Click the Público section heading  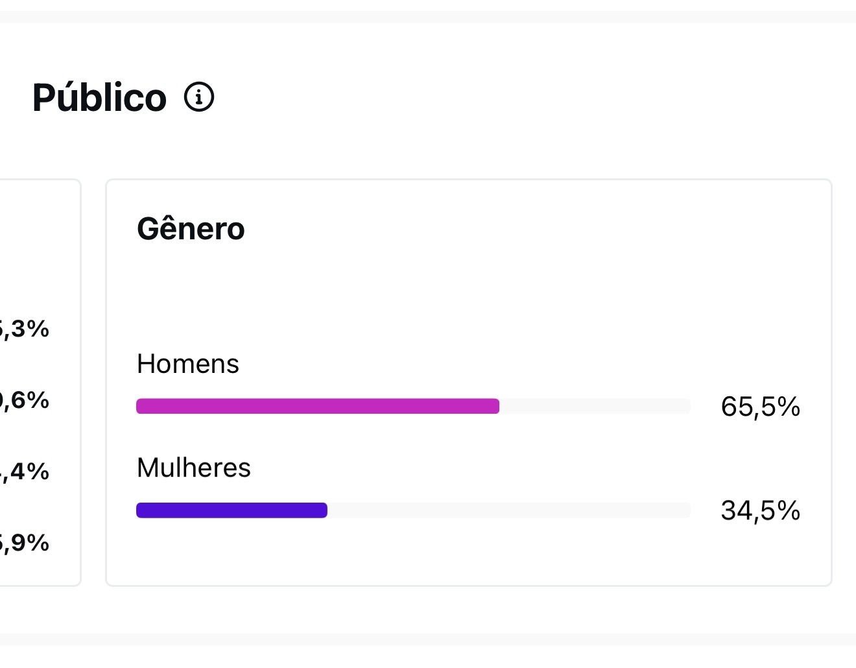pyautogui.click(x=99, y=98)
